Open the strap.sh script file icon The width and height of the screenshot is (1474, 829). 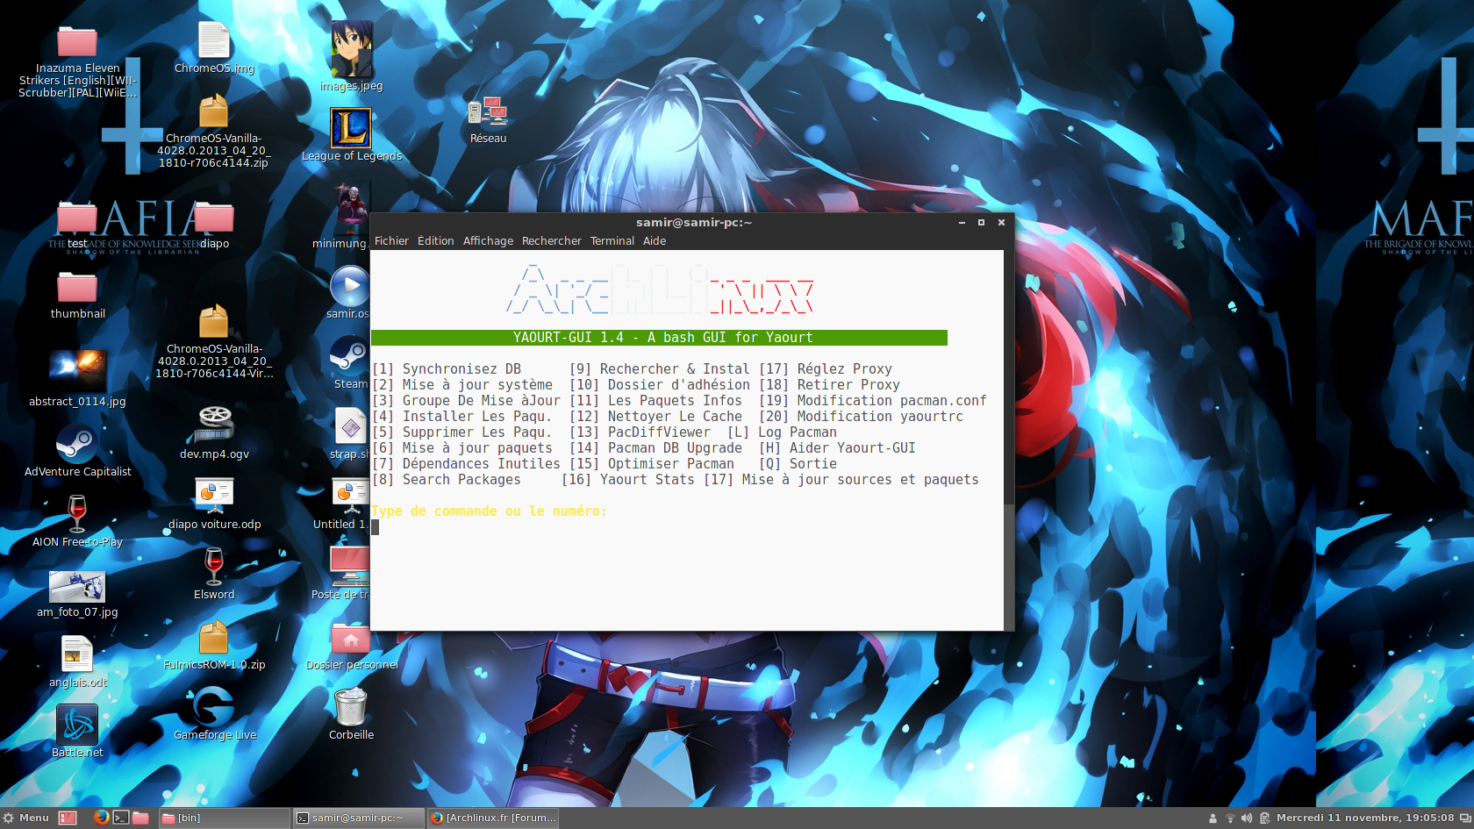[x=351, y=426]
